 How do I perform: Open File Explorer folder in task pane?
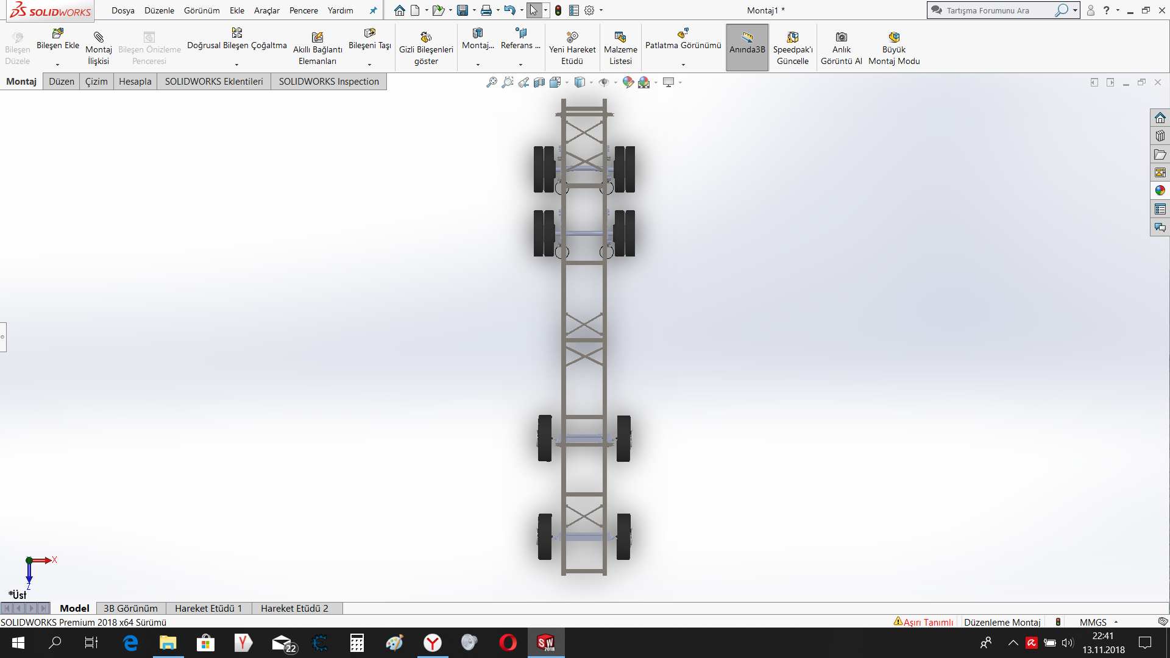[1160, 154]
